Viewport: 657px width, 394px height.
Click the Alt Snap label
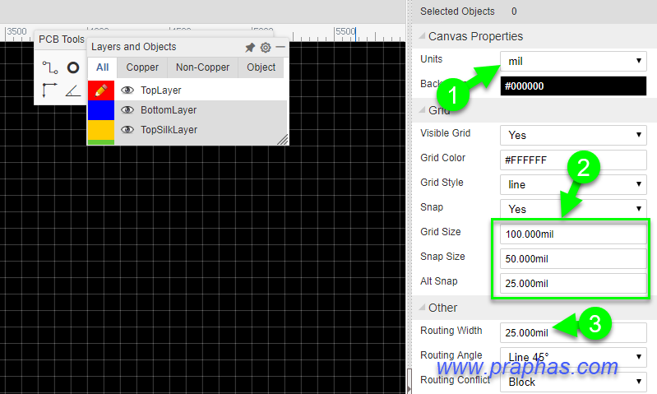pos(439,280)
